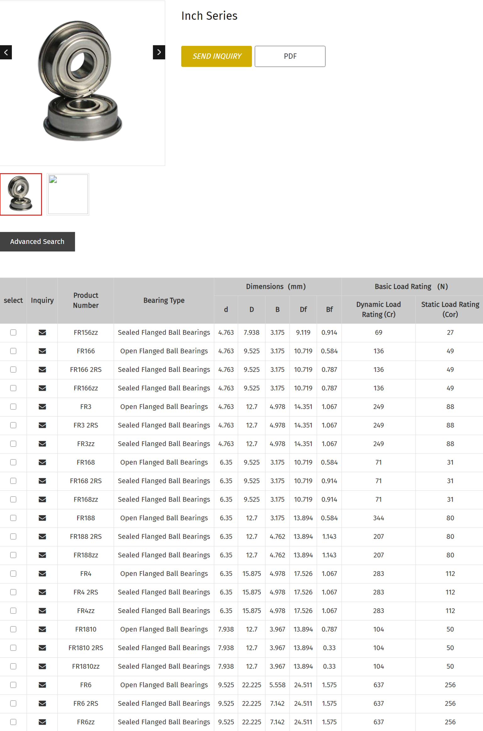Tick the checkbox for FR166
Screen dimensions: 483x731
click(13, 351)
